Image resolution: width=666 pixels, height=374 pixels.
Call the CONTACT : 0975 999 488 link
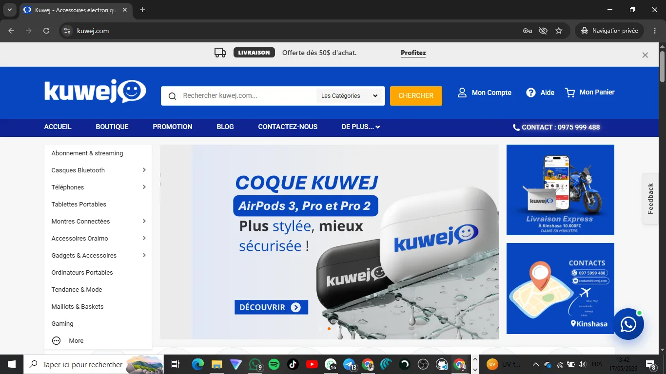[x=556, y=127]
